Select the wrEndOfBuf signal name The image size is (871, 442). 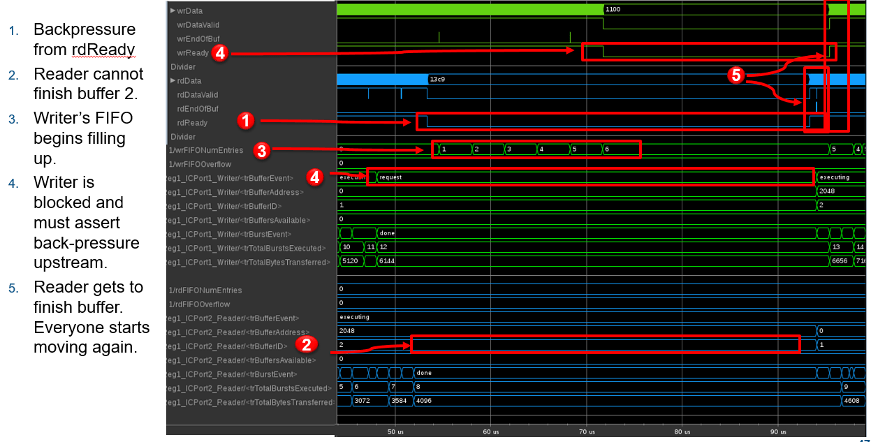click(197, 39)
